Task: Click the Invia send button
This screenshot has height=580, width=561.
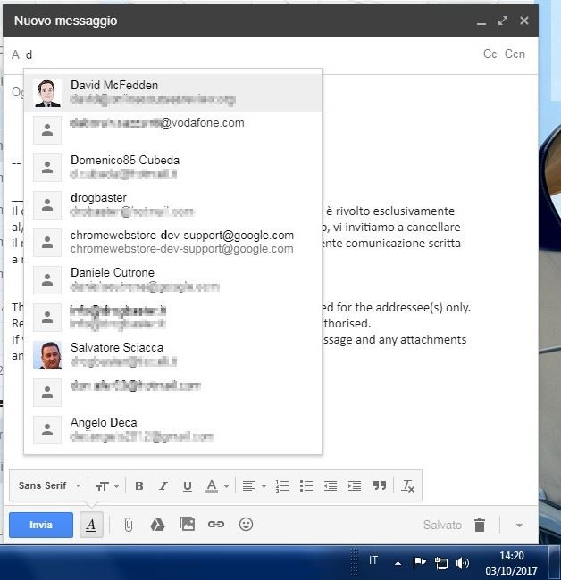Action: click(x=41, y=525)
